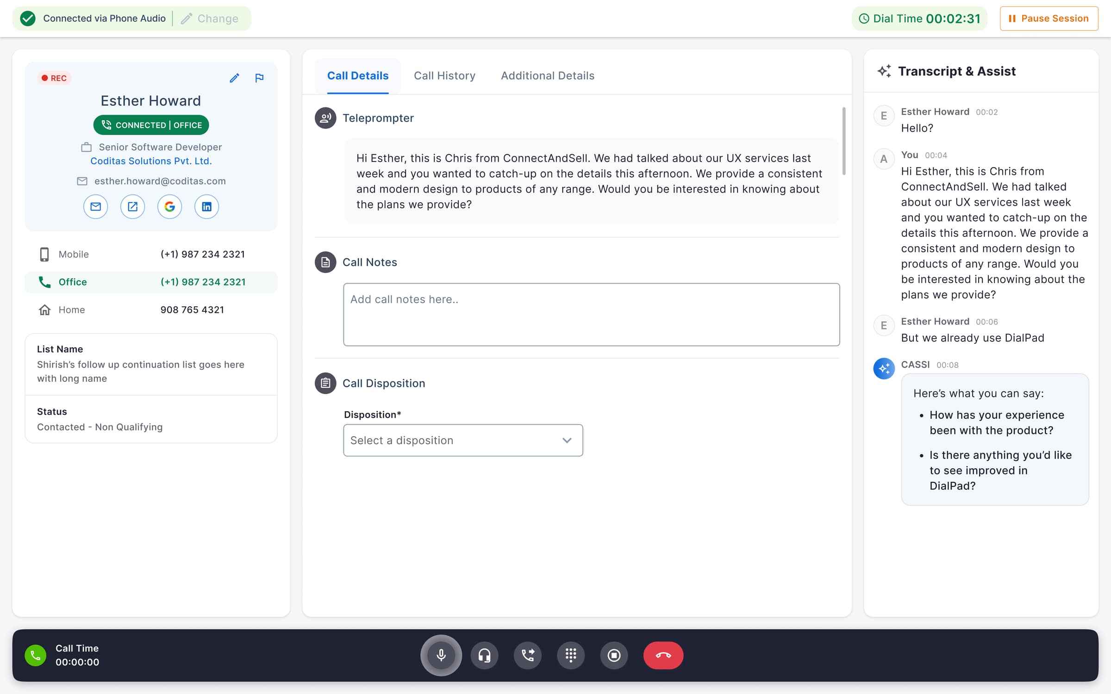Click the Senior Software Developer title

coord(160,147)
